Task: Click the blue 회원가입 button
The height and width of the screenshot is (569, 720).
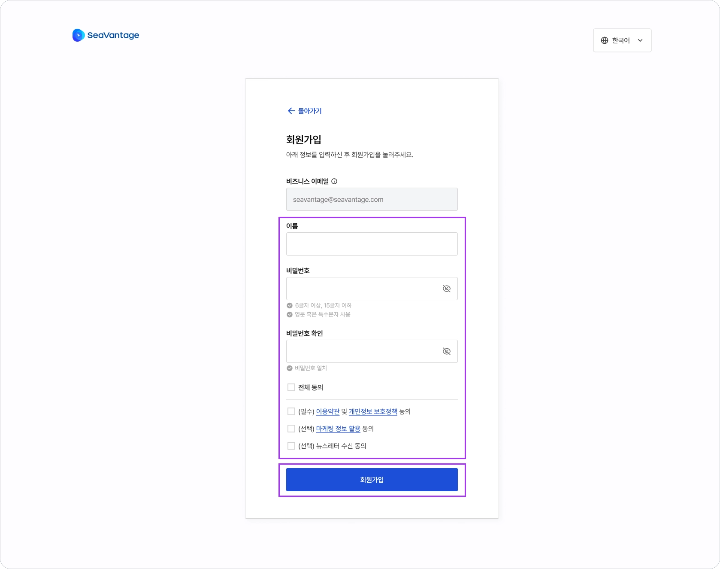Action: 372,480
